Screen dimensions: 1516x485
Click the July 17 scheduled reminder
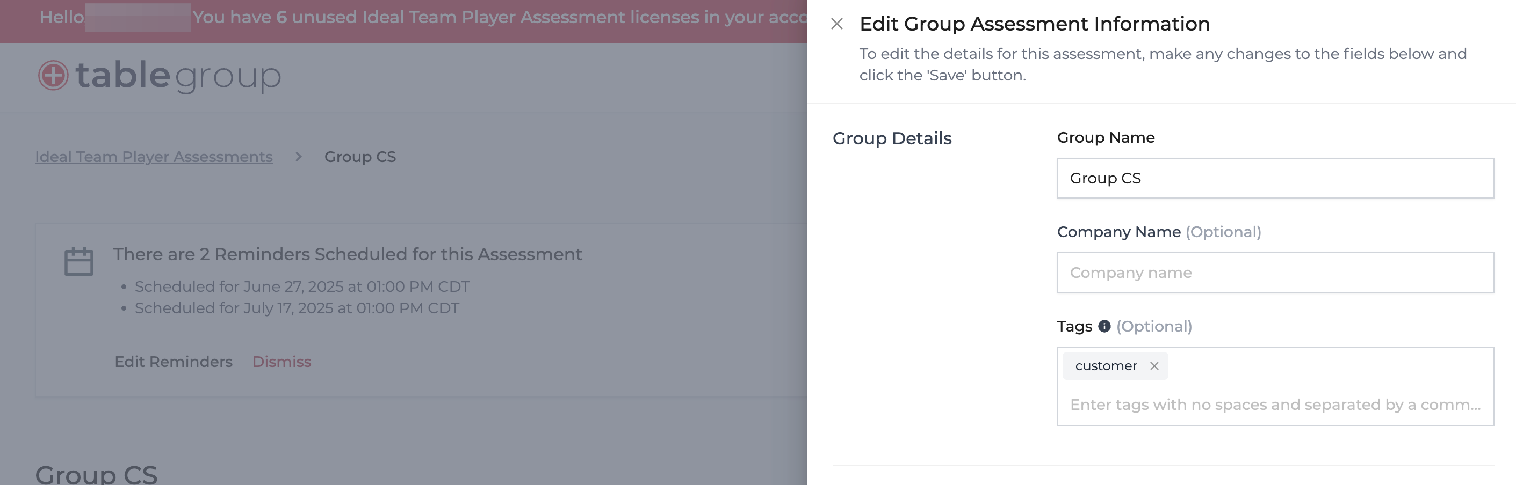(x=297, y=308)
